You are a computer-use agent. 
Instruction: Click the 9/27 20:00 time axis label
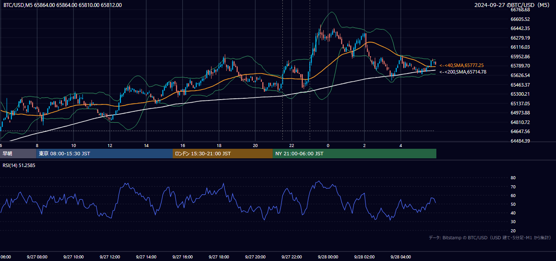tap(255, 257)
